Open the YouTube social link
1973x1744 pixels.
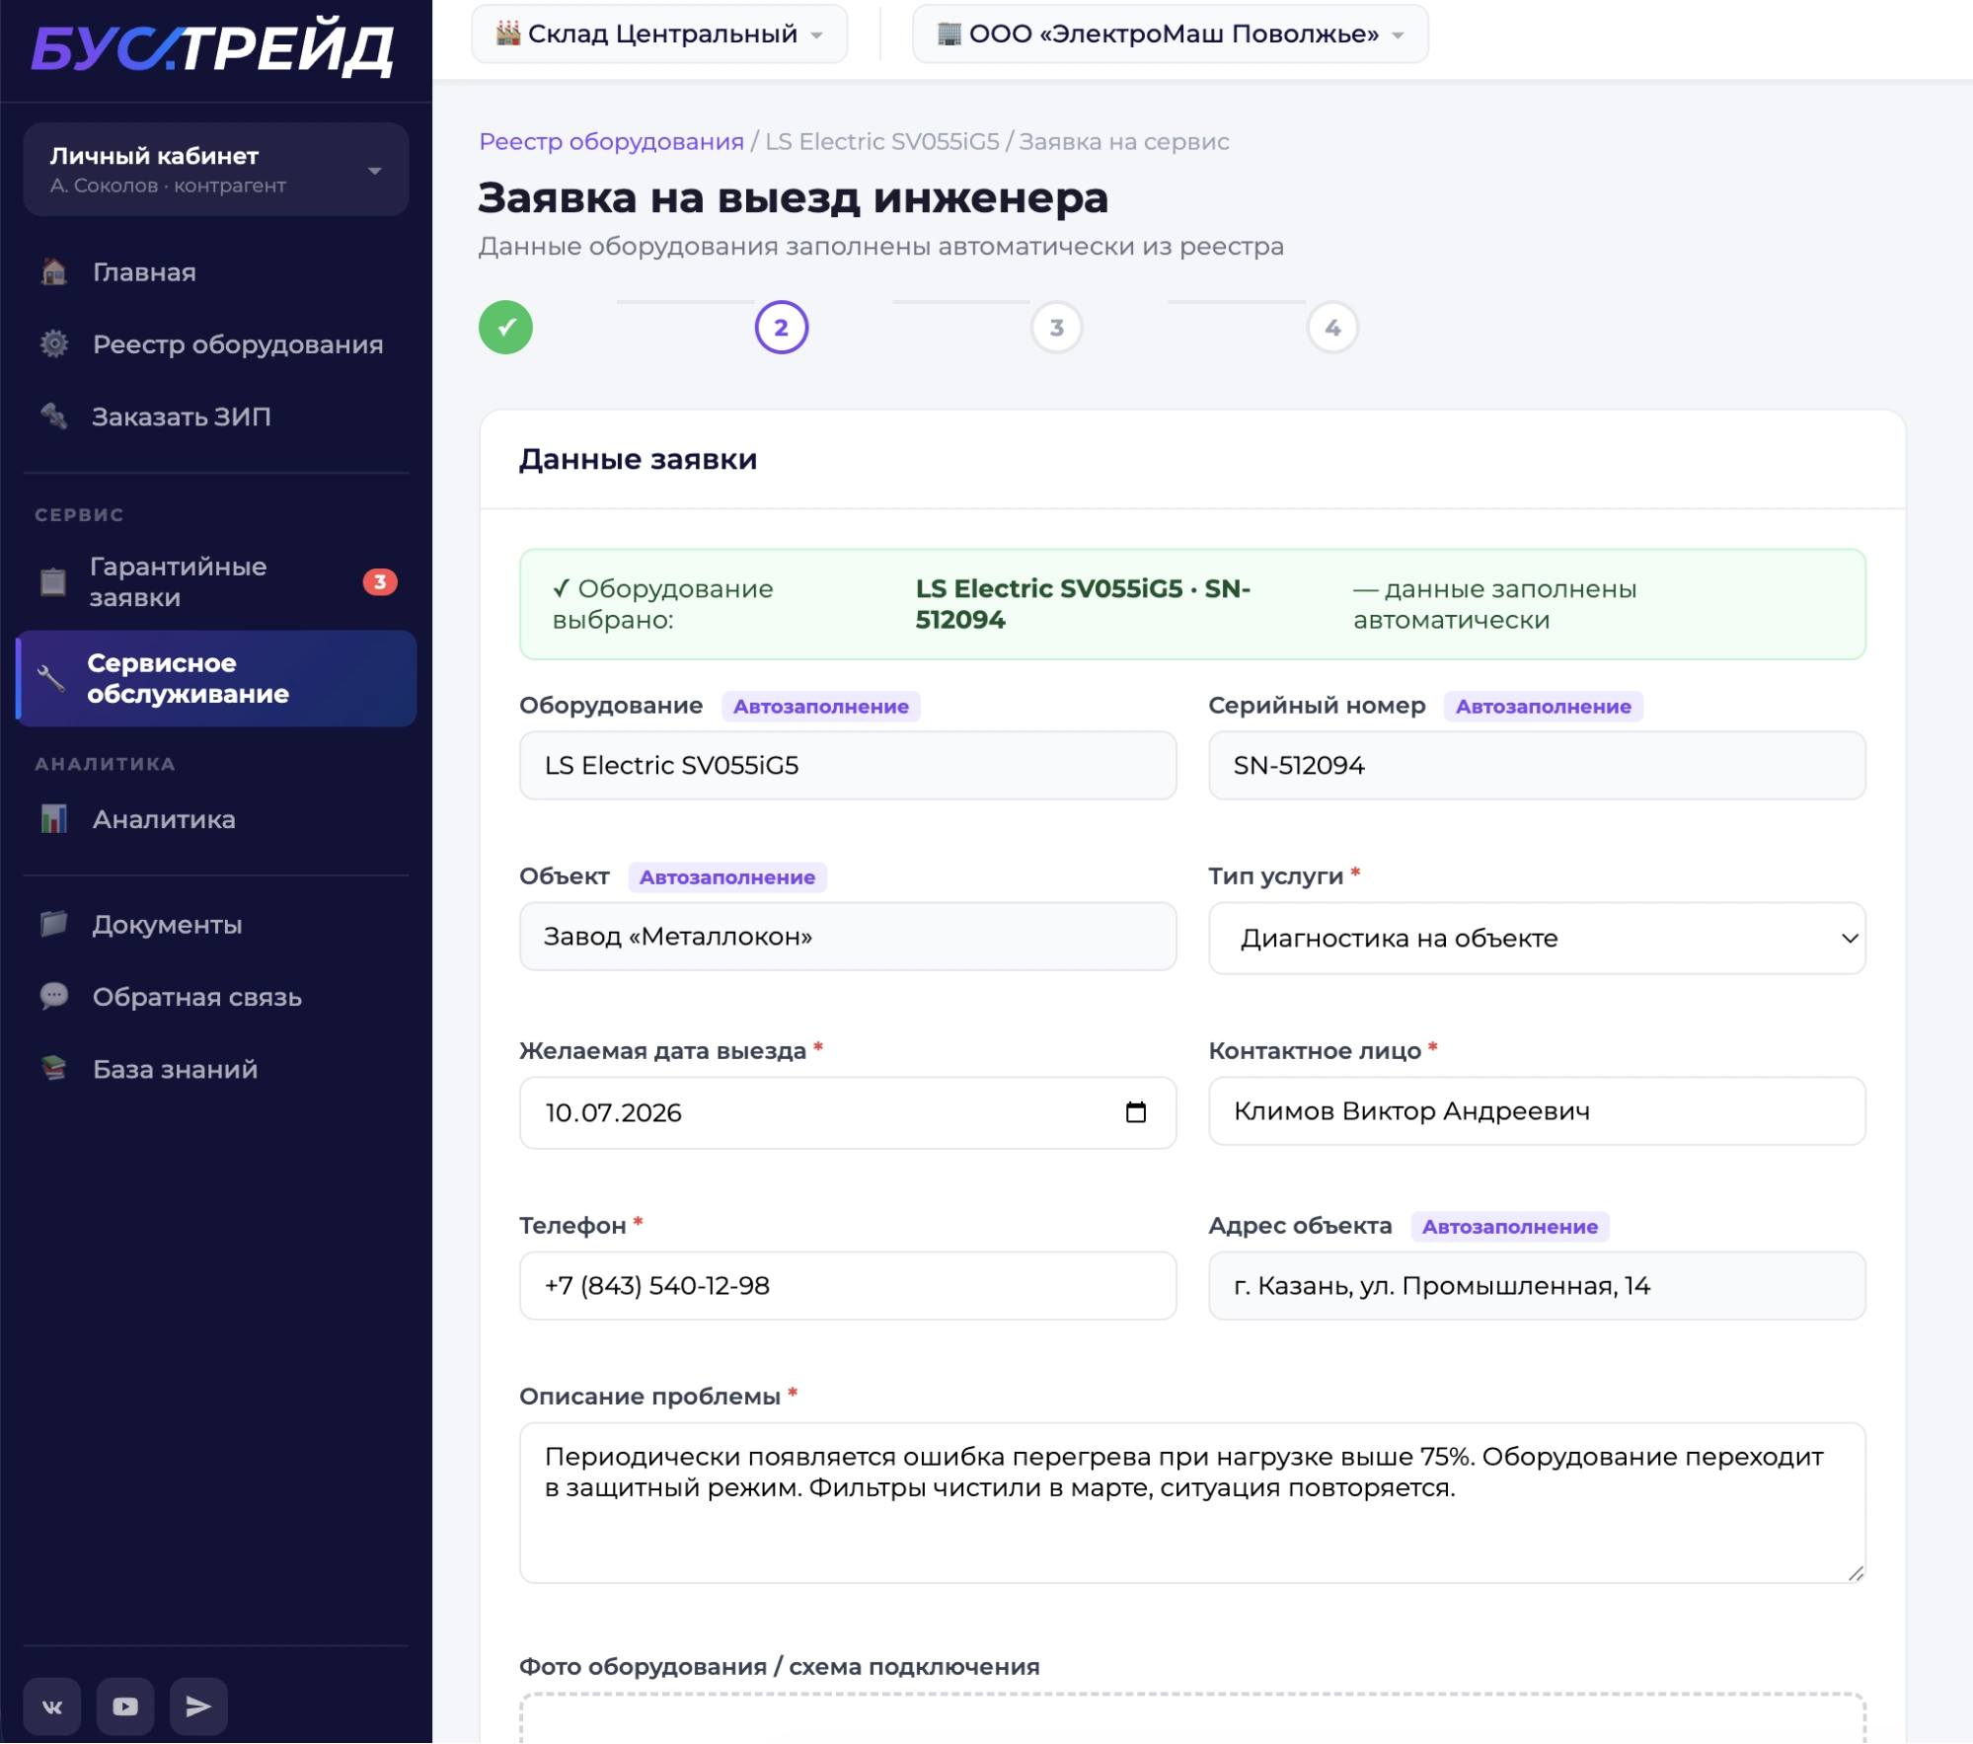pyautogui.click(x=125, y=1706)
